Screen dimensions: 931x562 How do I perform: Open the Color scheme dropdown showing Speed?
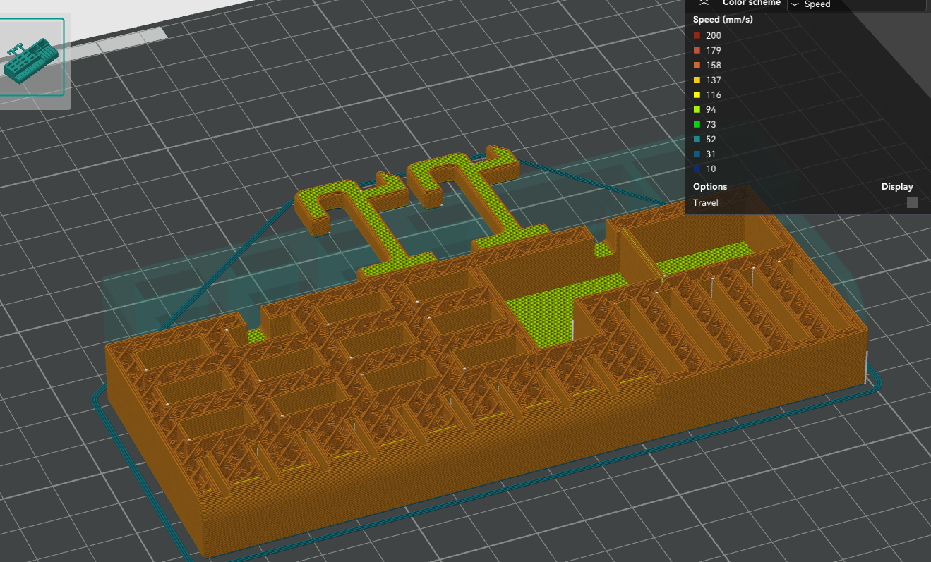(x=858, y=4)
